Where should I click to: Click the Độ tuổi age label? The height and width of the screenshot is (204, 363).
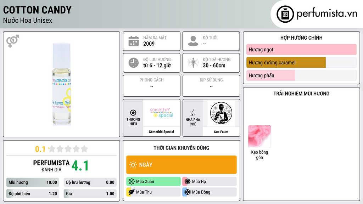pyautogui.click(x=210, y=38)
